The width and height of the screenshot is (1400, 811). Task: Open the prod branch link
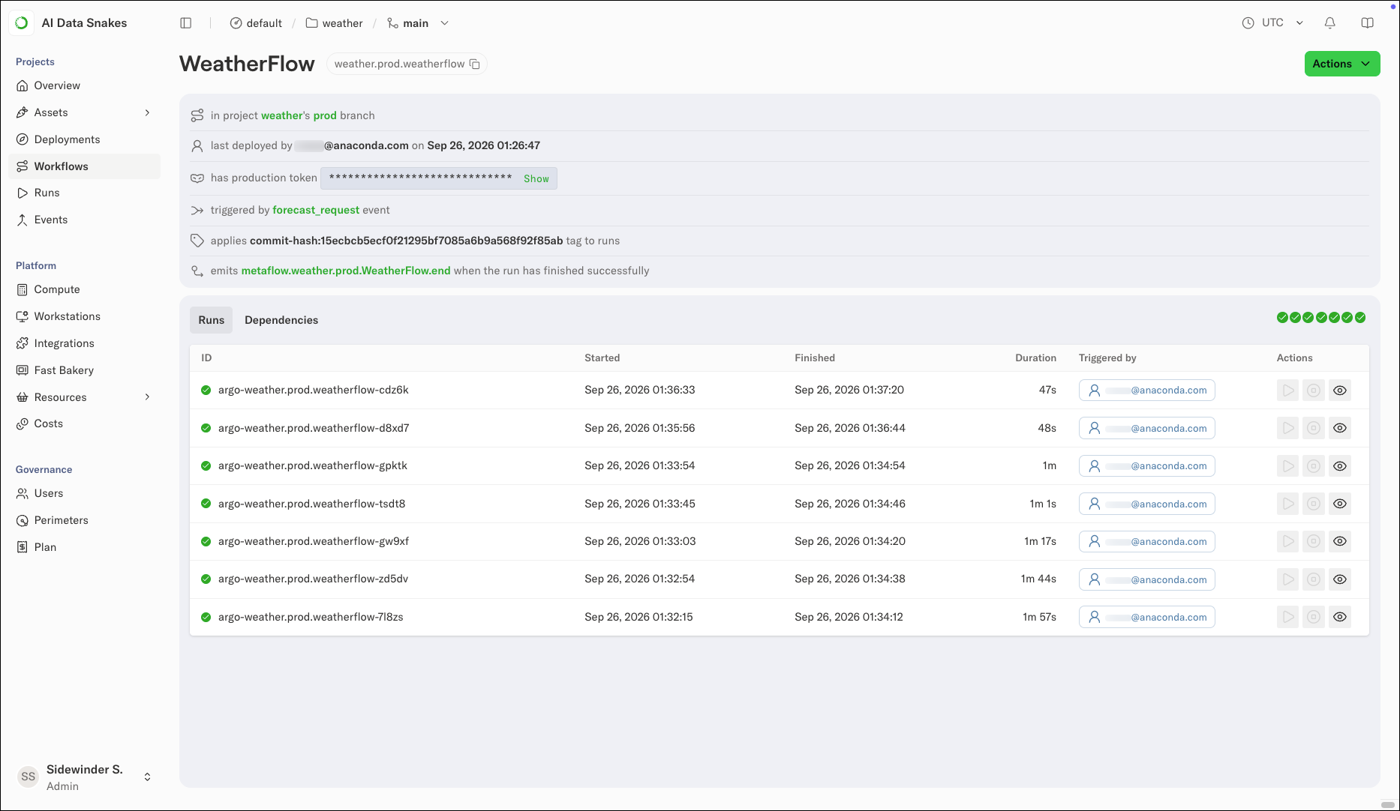(325, 115)
